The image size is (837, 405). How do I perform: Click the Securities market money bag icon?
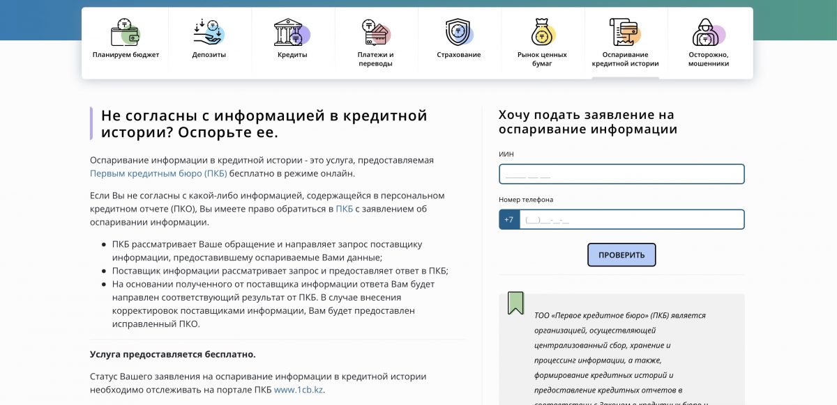(542, 32)
